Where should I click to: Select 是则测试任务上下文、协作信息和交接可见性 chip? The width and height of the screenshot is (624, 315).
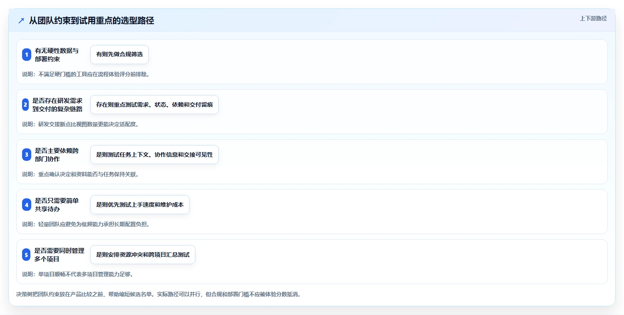click(155, 155)
